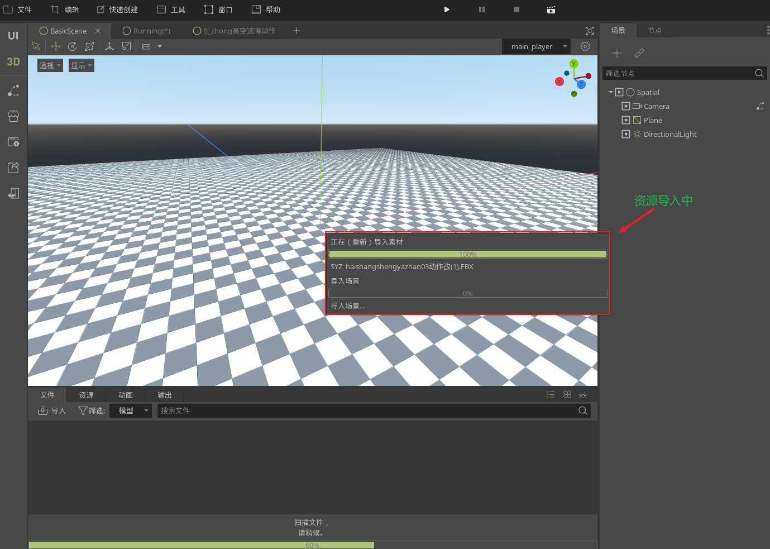Open the 窗口 menu
770x549 pixels.
pos(218,9)
